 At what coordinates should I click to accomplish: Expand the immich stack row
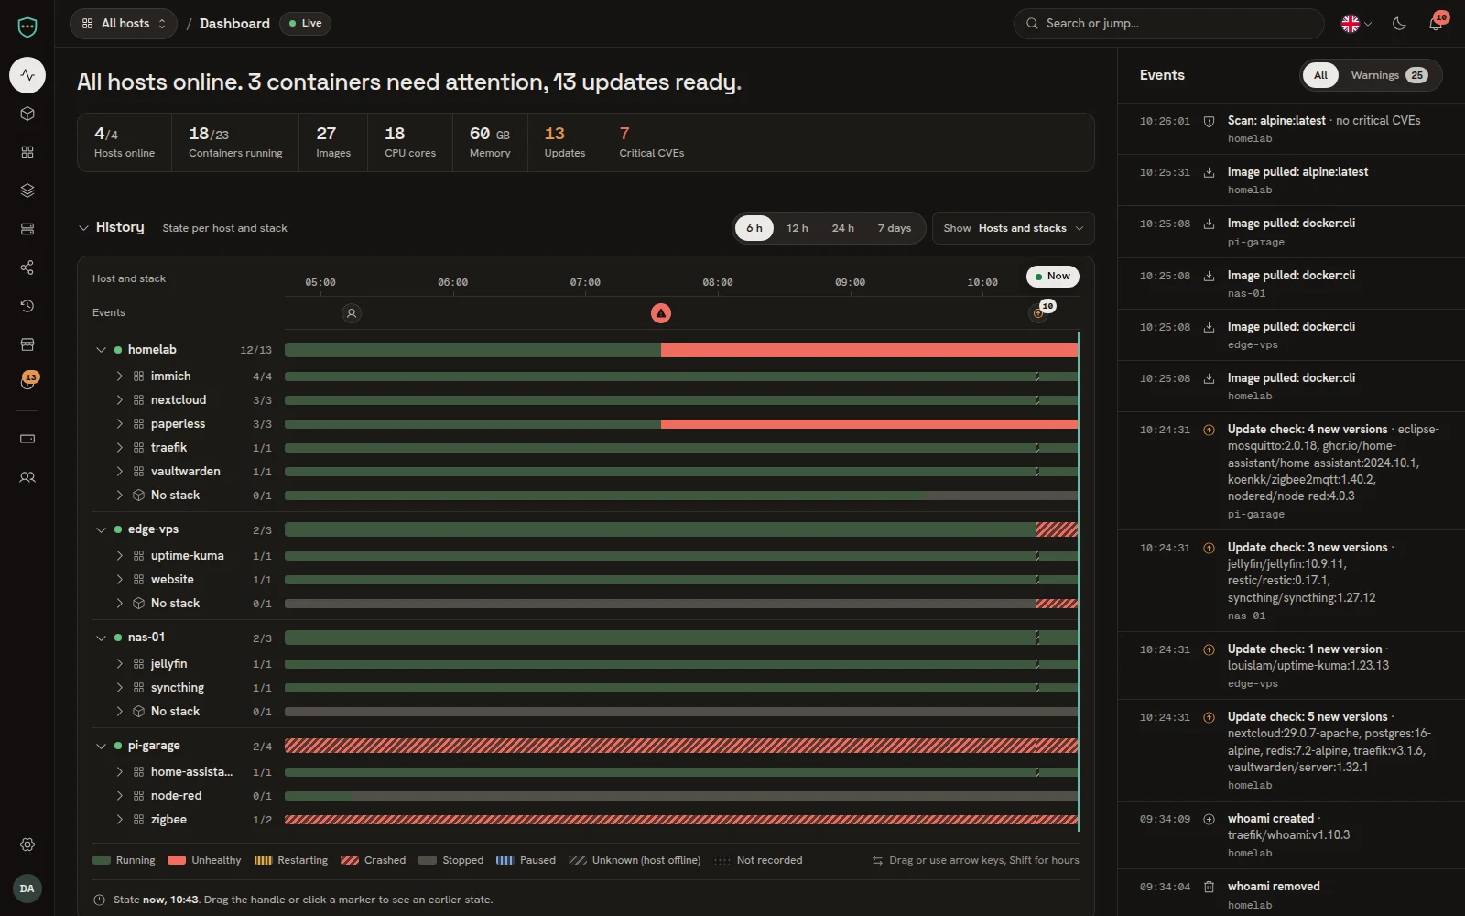120,376
